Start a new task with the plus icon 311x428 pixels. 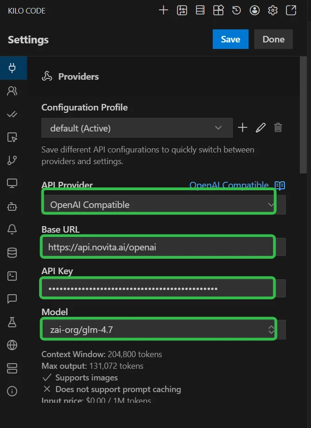[x=163, y=10]
